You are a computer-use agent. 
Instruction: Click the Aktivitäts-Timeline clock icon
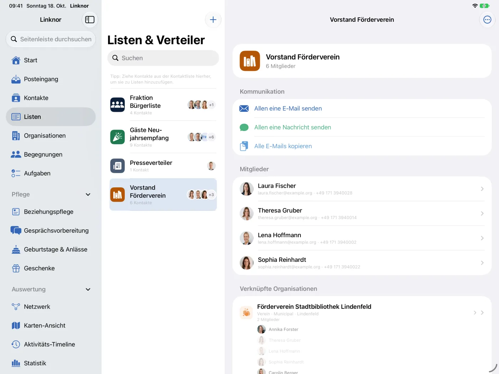point(16,344)
